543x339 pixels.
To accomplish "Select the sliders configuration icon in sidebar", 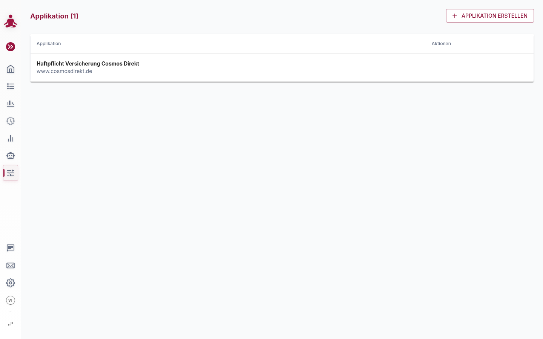I will tap(11, 173).
